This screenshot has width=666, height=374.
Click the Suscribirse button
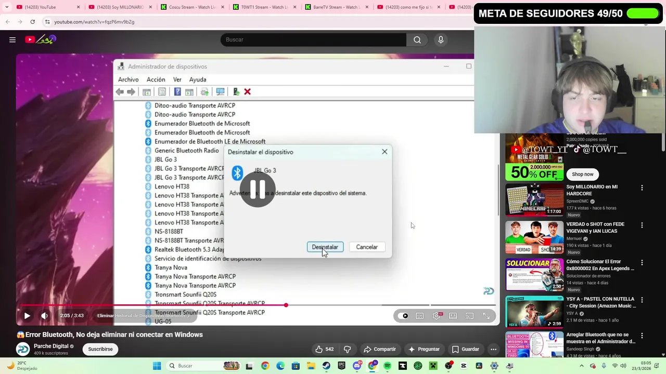click(100, 349)
